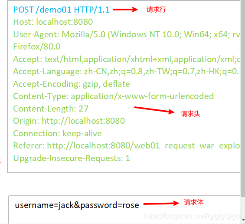This screenshot has height=224, width=245.
Task: Click the Accept-Language header line
Action: 127,72
